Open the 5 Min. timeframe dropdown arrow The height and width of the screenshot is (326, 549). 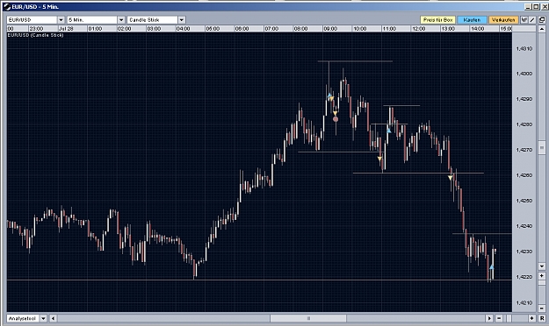coord(121,20)
